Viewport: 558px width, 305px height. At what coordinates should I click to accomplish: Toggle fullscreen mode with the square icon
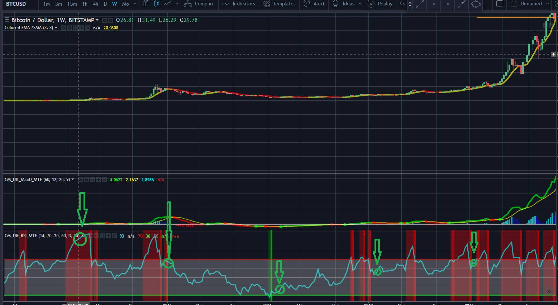(x=500, y=4)
